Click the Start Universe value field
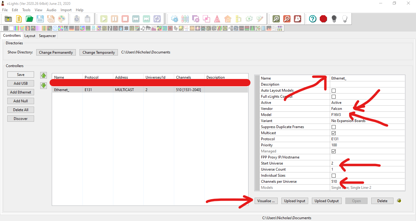The width and height of the screenshot is (416, 221). [x=367, y=163]
